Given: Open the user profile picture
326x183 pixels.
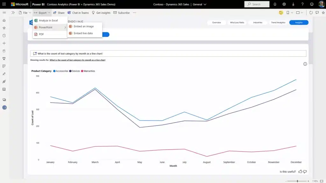Looking at the screenshot, I should pyautogui.click(x=322, y=4).
